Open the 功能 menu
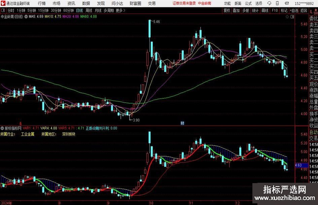 tap(227, 3)
